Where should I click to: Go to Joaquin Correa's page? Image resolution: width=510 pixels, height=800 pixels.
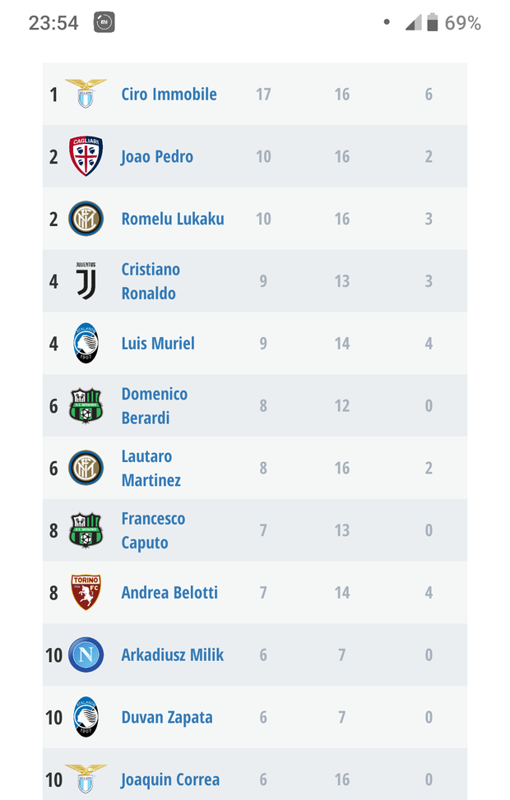(170, 779)
